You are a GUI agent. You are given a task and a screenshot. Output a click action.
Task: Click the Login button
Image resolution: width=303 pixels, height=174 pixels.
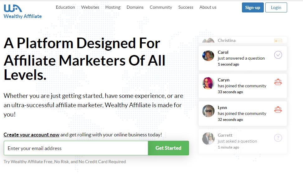[276, 7]
